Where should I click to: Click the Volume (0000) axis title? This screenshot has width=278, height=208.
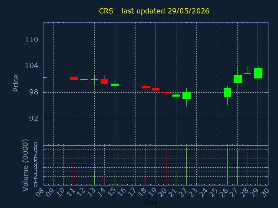tap(25, 166)
